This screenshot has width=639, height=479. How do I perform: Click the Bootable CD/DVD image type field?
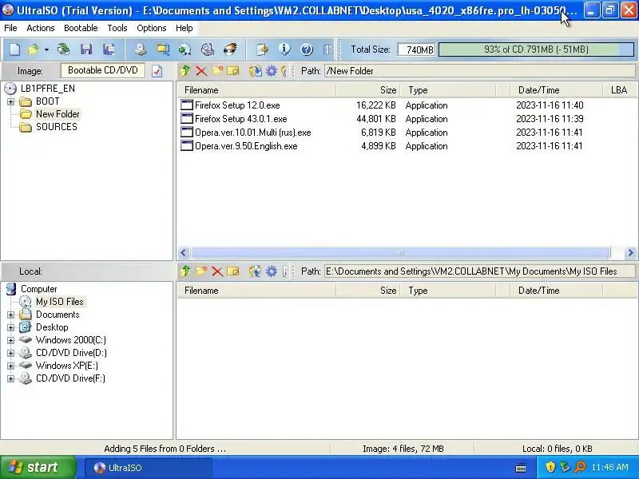pyautogui.click(x=103, y=70)
